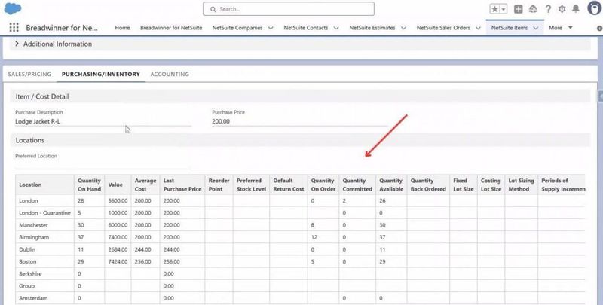This screenshot has width=603, height=305.
Task: Click the London location row name
Action: (x=29, y=200)
